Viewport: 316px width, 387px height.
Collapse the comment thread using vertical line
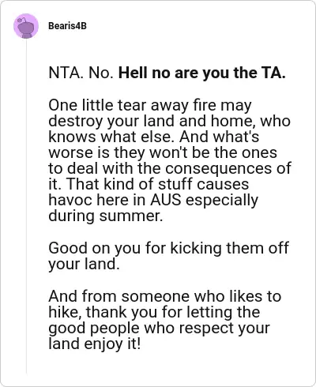(x=26, y=207)
